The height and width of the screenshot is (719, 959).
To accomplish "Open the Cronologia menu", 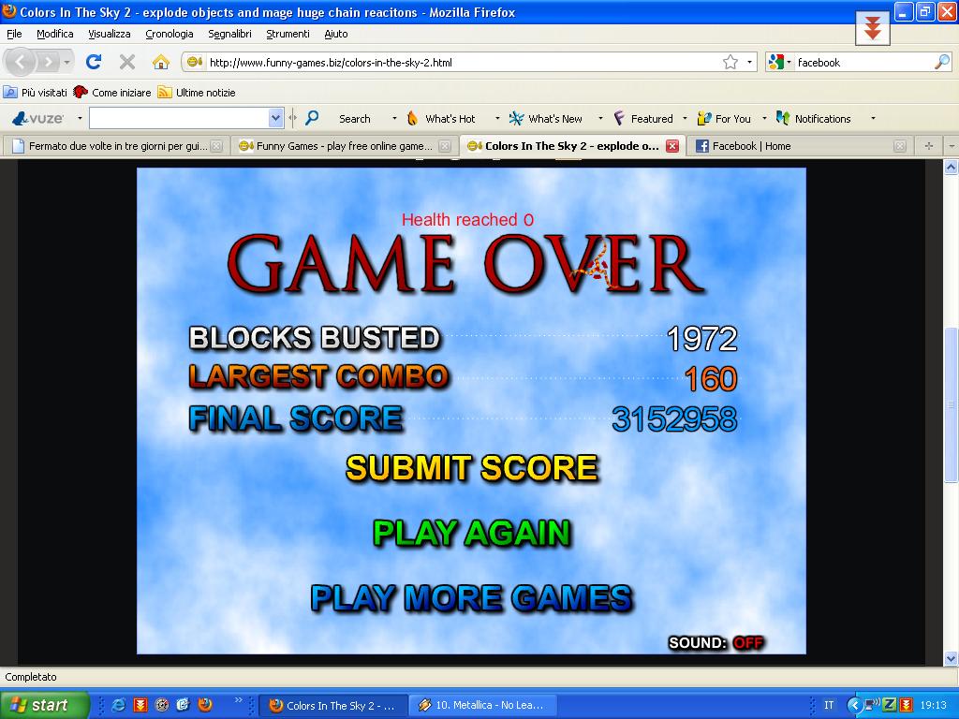I will (x=170, y=34).
